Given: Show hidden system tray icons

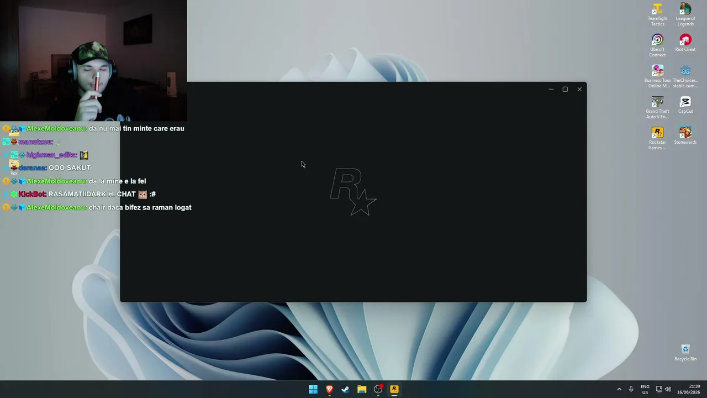Looking at the screenshot, I should click(x=619, y=389).
